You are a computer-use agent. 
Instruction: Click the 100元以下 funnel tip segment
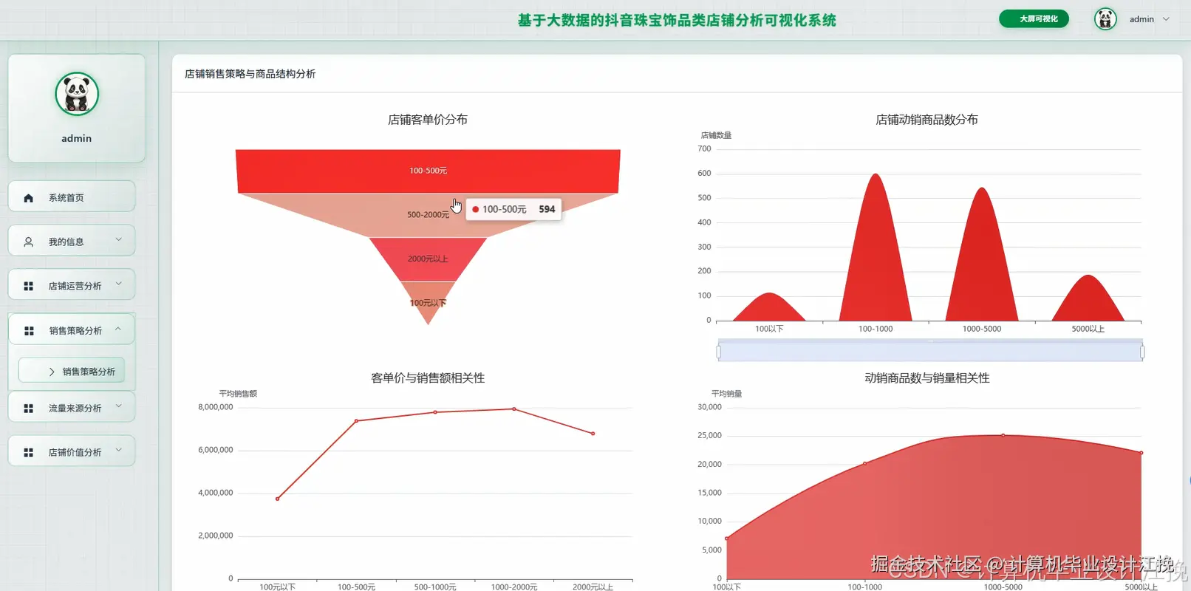428,301
